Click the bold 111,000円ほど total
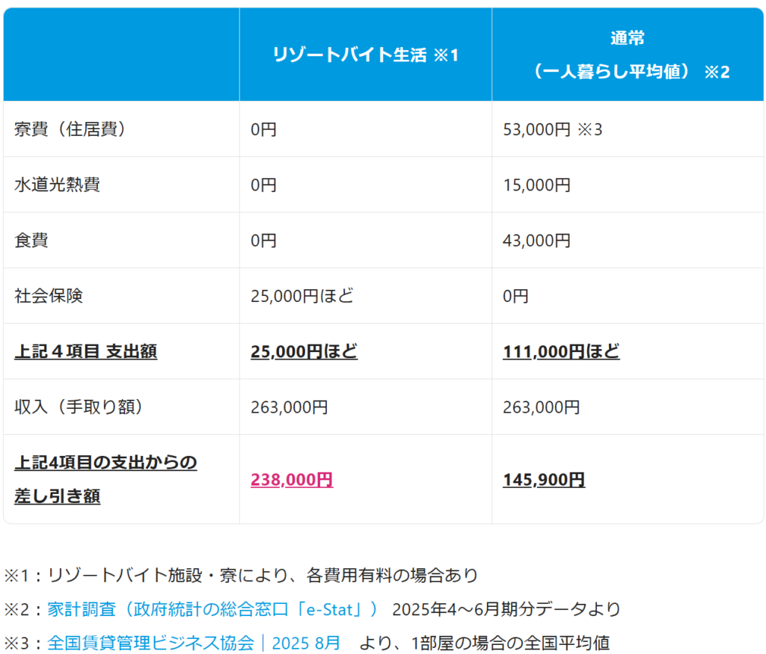Image resolution: width=766 pixels, height=654 pixels. [x=561, y=351]
